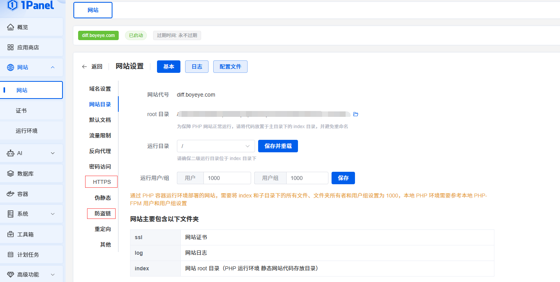Click the calendar icon beside 计划任务
The image size is (560, 282).
[x=11, y=254]
